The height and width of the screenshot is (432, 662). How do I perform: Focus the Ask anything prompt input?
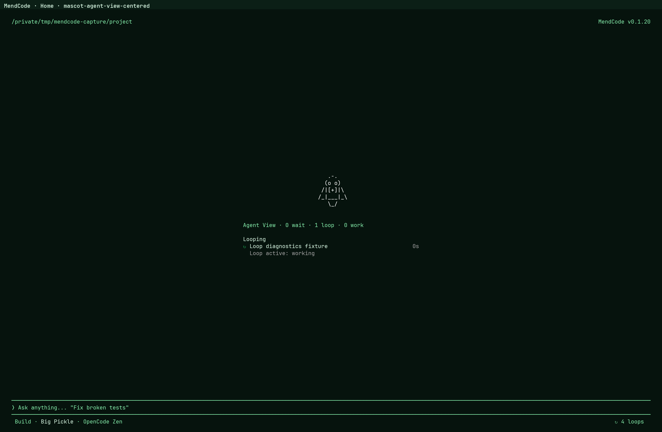(x=331, y=407)
